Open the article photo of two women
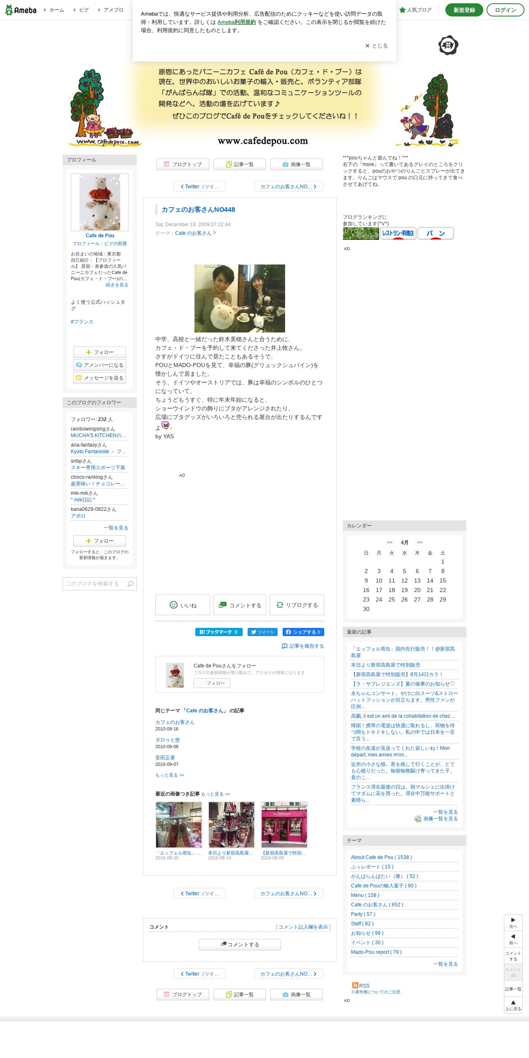This screenshot has width=529, height=1058. (240, 298)
